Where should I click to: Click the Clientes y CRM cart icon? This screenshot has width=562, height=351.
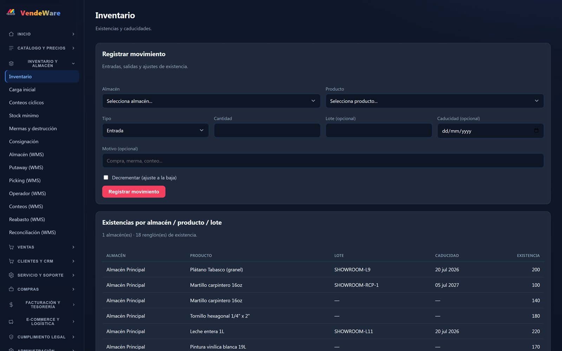(x=11, y=261)
